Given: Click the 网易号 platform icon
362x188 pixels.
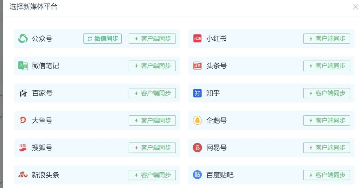Looking at the screenshot, I should pyautogui.click(x=197, y=148).
